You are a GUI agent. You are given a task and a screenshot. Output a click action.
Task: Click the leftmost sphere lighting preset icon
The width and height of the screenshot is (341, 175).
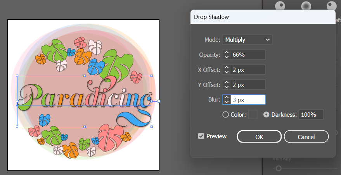tap(280, 5)
